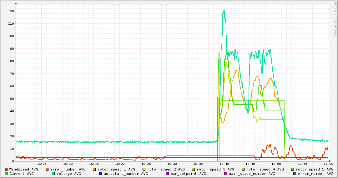The width and height of the screenshot is (338, 178).
Task: Click the 'main_state_number AVG' legend label
Action: pos(252,174)
